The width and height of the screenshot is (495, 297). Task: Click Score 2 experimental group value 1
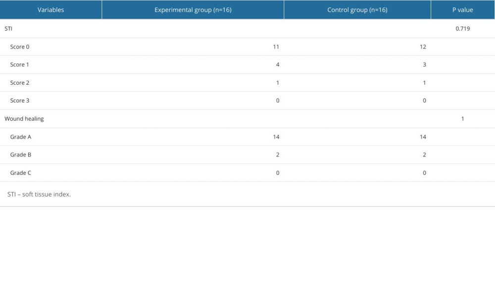[x=278, y=83]
